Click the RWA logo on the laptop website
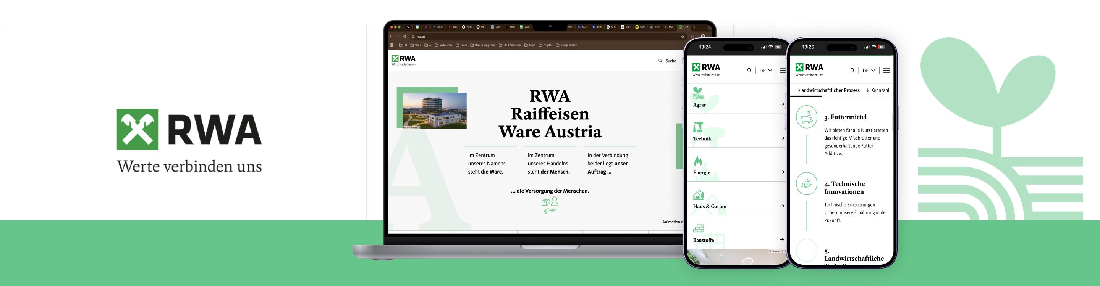This screenshot has width=1100, height=286. [x=404, y=60]
